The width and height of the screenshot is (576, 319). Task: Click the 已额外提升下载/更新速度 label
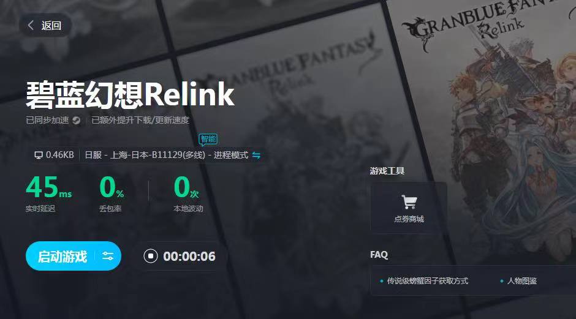click(140, 121)
